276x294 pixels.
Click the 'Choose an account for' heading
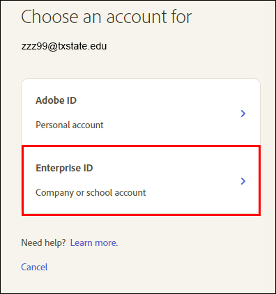pyautogui.click(x=107, y=17)
